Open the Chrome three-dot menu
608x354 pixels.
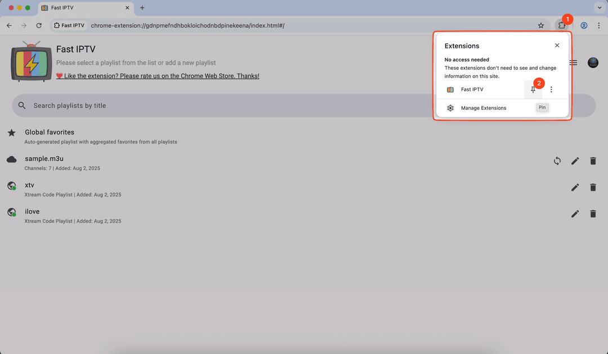point(598,25)
